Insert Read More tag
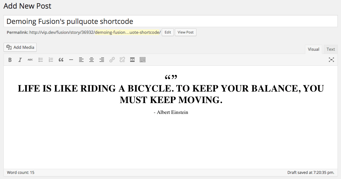The height and width of the screenshot is (179, 341). (x=132, y=60)
